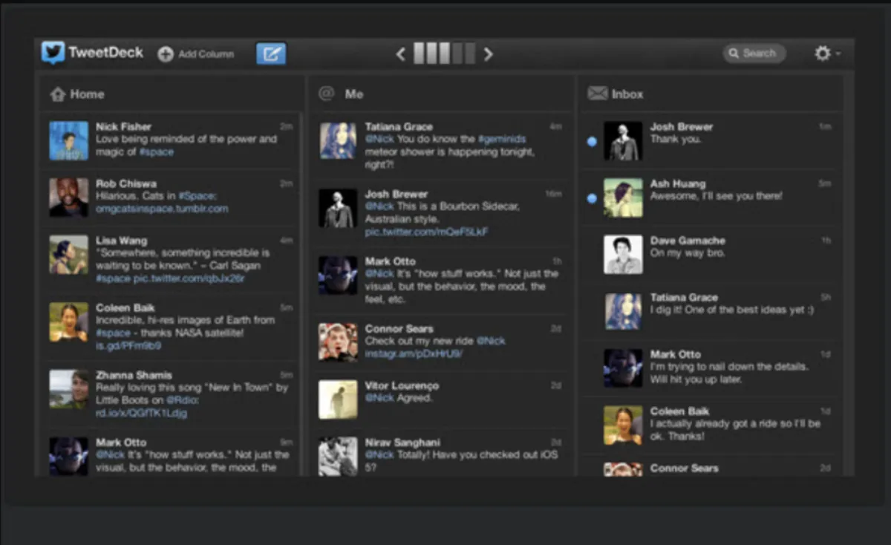Go to previous columns with left arrow

(401, 53)
